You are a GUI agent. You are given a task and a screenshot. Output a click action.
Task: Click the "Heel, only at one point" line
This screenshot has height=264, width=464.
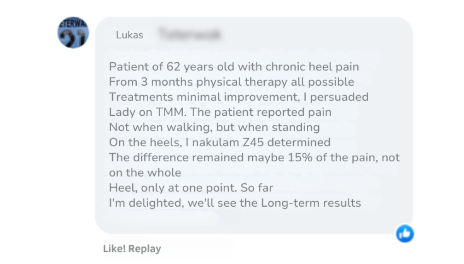point(191,187)
